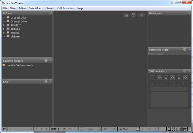Expand the D: Local Drive tree node
Viewport: 193px width, 133px height.
tap(4, 21)
